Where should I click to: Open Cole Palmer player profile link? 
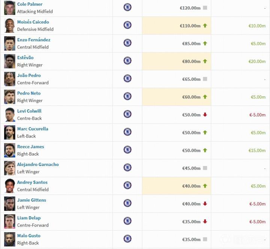[x=30, y=4]
